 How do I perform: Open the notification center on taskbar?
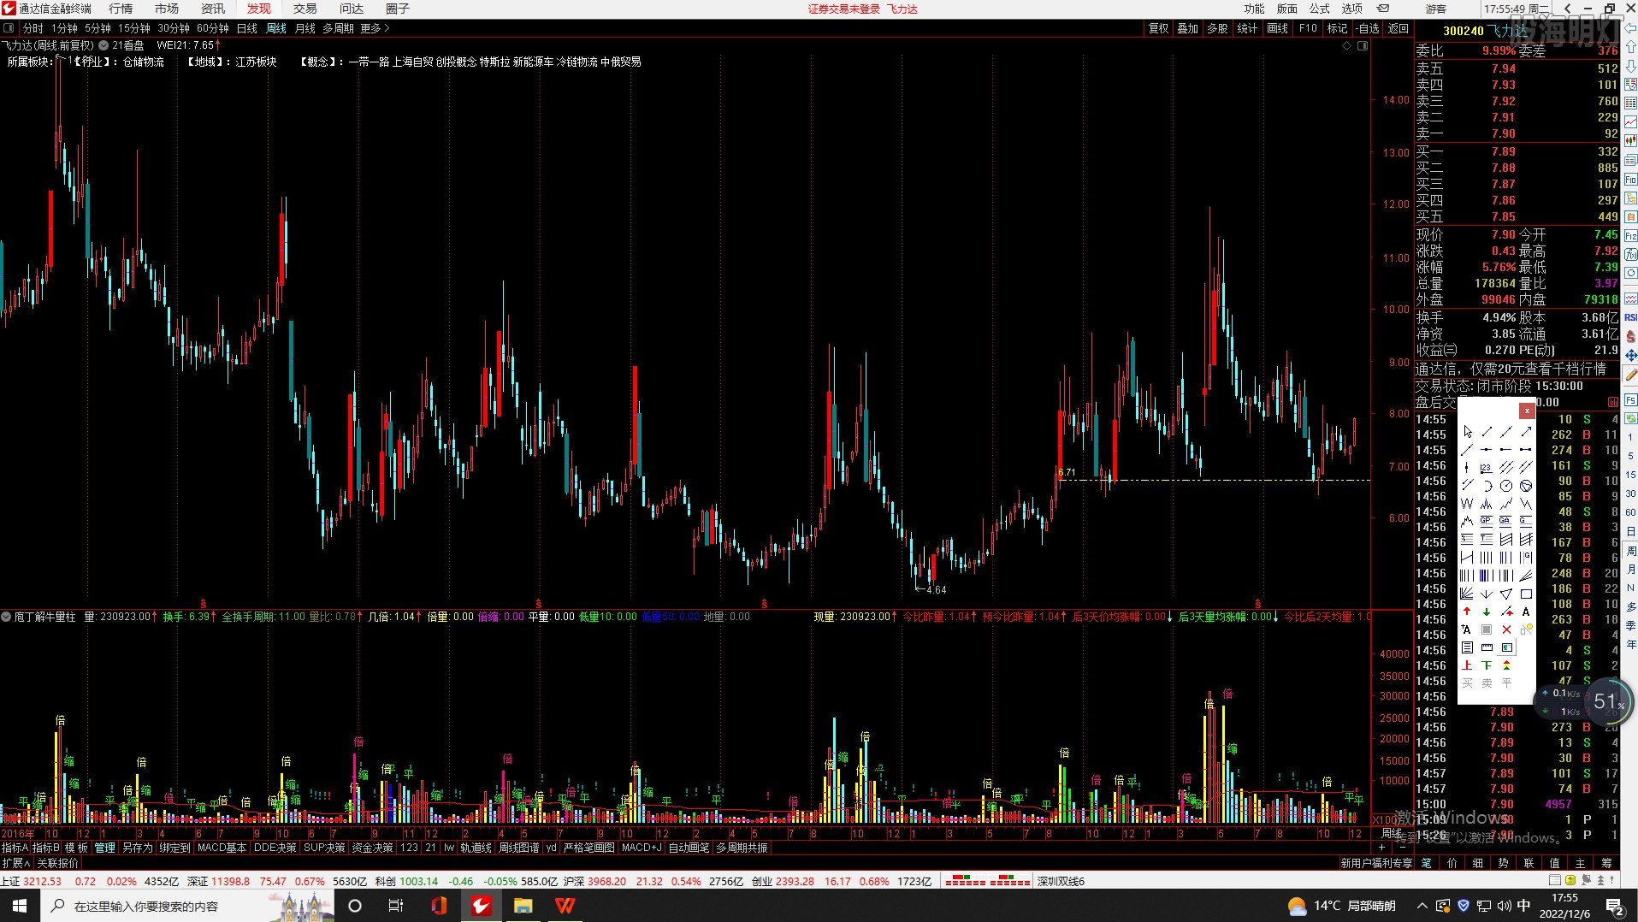1614,905
